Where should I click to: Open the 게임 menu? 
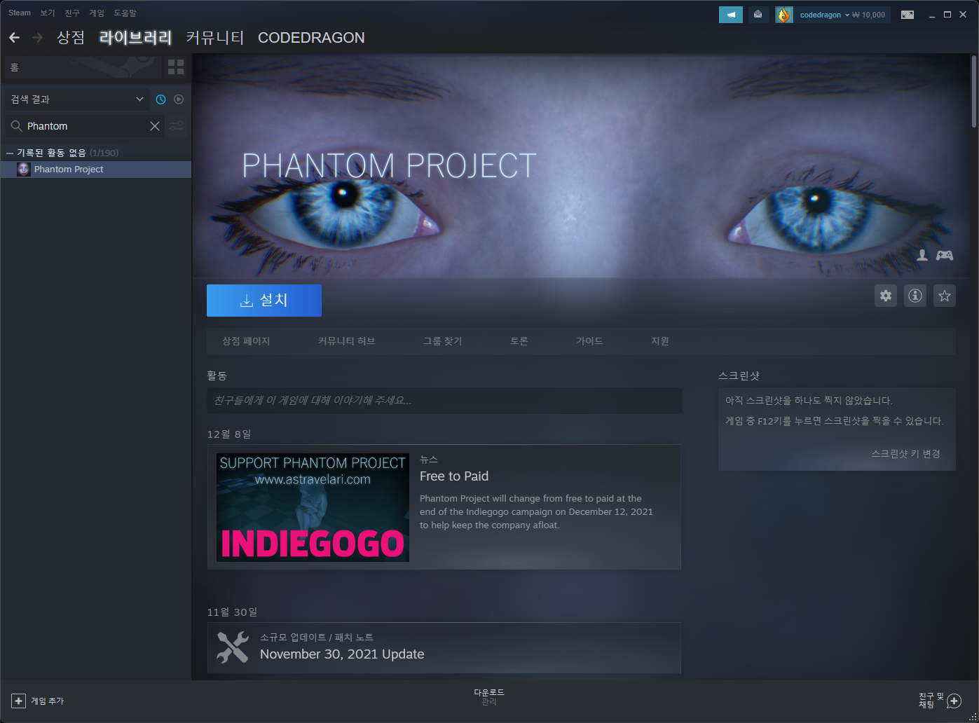pyautogui.click(x=97, y=13)
